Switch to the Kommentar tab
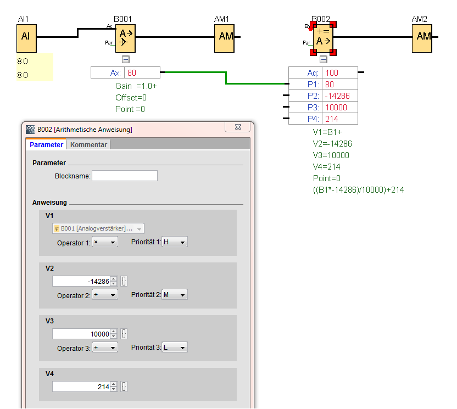The height and width of the screenshot is (409, 457). 89,145
